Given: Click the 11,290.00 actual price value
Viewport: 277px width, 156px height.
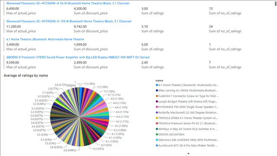Looking at the screenshot, I should [x=13, y=26].
